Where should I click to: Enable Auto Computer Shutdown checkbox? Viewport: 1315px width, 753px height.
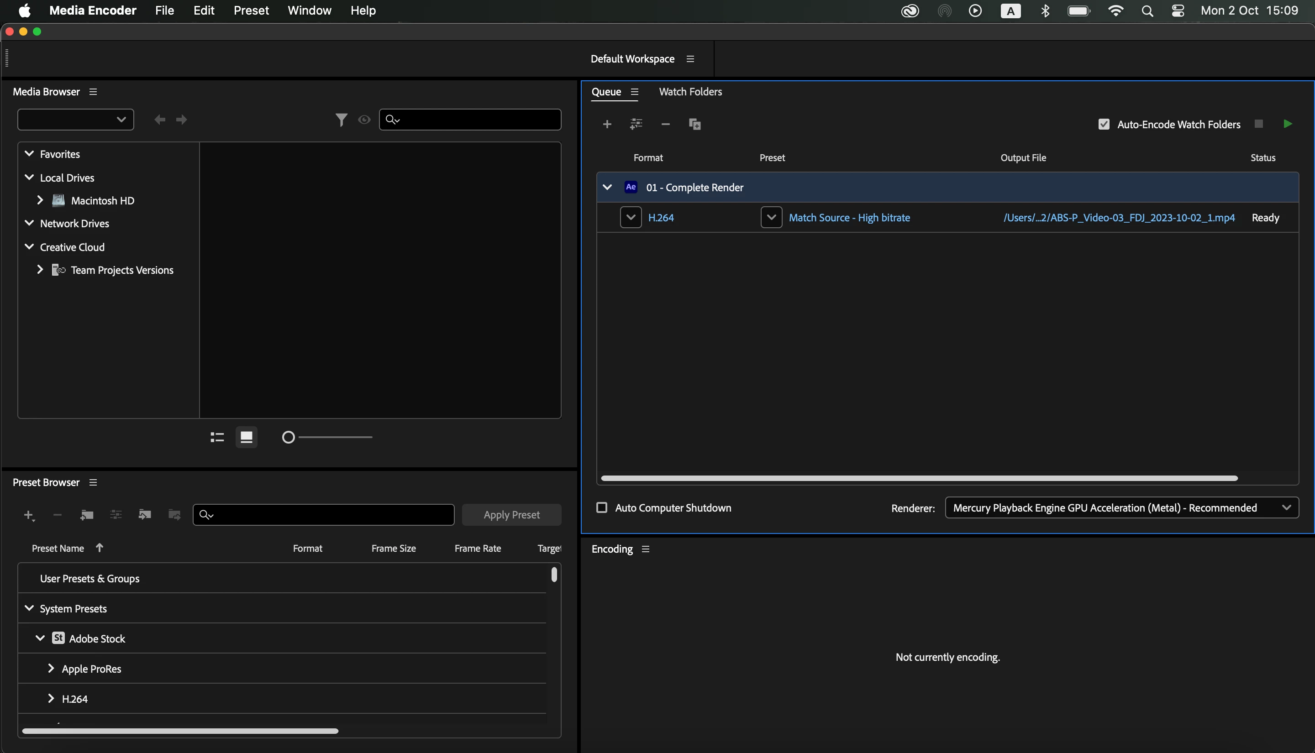click(x=602, y=508)
